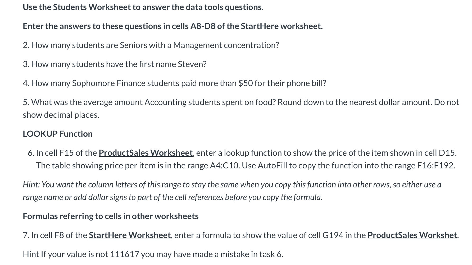This screenshot has height=265, width=472.
Task: Open the misspelled ProductSales Workshet link
Action: point(412,235)
